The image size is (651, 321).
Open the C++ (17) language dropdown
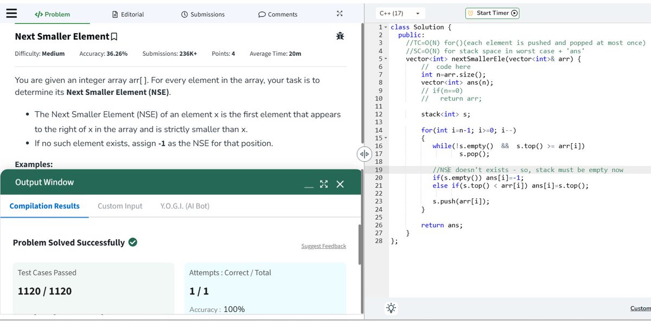coord(400,13)
